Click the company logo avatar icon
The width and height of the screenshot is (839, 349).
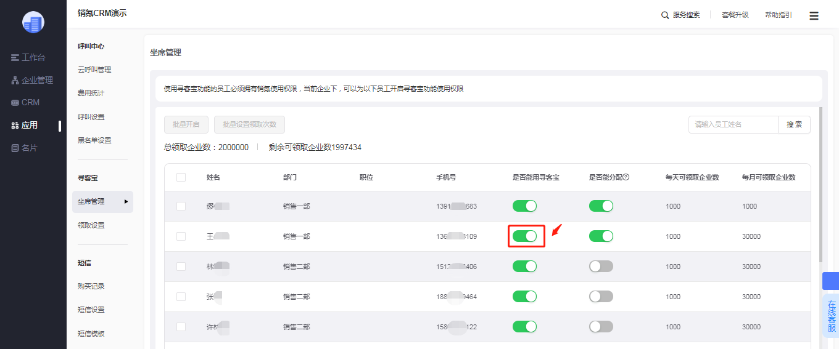click(33, 22)
